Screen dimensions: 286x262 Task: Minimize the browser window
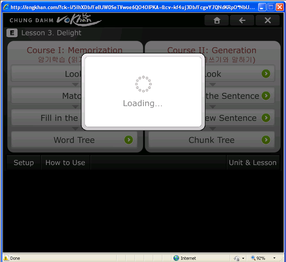coord(262,7)
